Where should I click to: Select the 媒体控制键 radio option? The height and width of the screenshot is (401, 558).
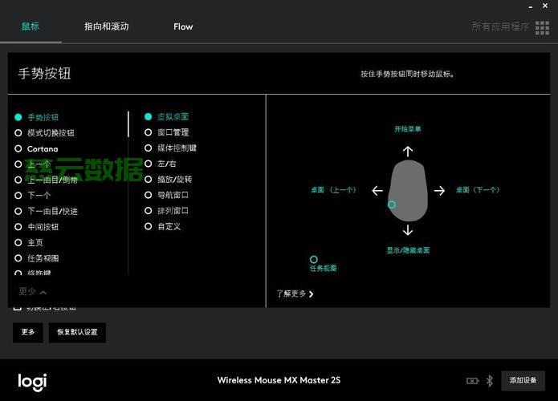click(149, 148)
